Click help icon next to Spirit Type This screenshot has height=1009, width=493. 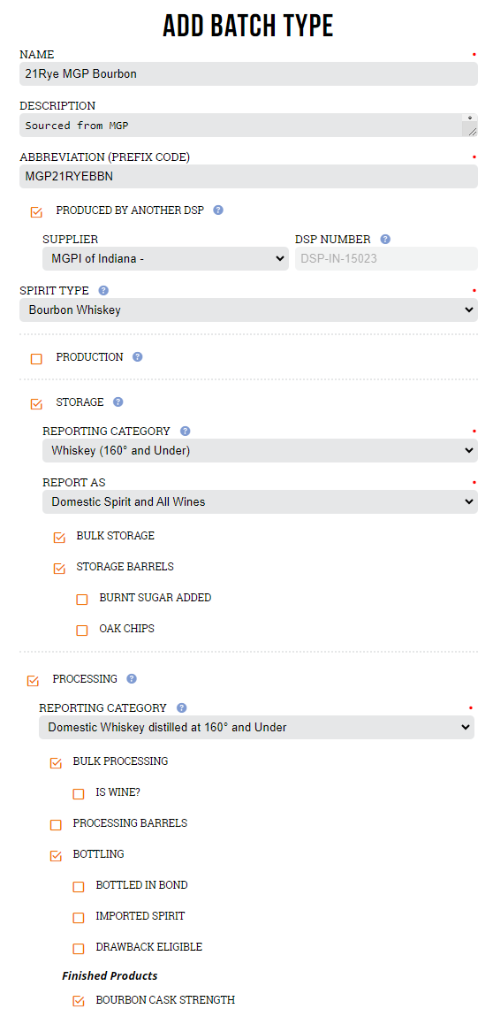pos(103,290)
